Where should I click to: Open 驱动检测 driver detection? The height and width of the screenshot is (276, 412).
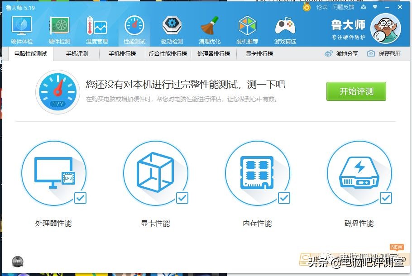[171, 28]
